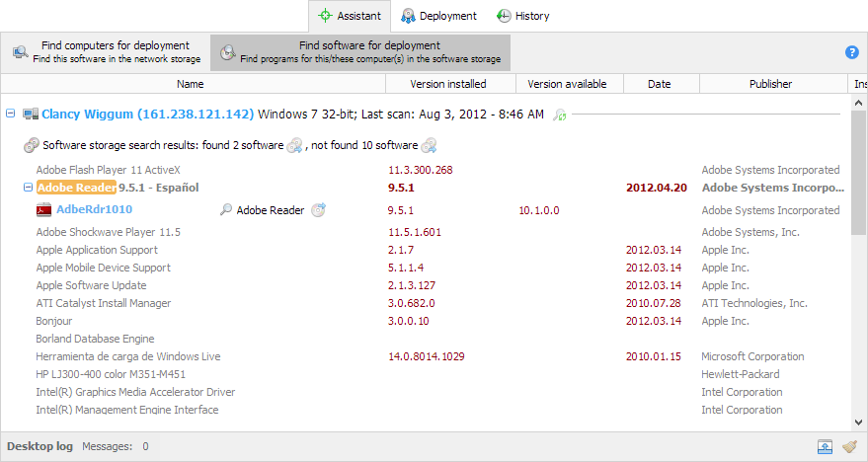Collapse the Adobe Reader 9.5.1 entry
Screen dimensions: 868x462
pos(28,188)
